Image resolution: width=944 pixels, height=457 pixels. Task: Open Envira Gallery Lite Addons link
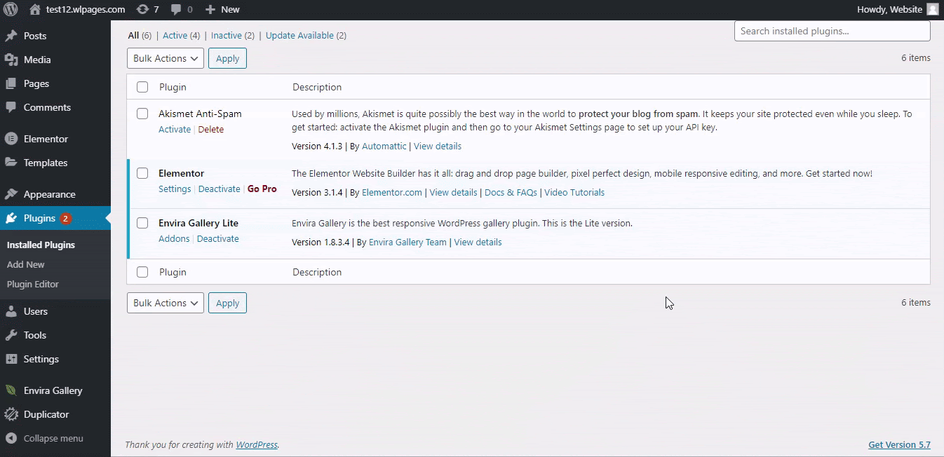click(x=174, y=238)
